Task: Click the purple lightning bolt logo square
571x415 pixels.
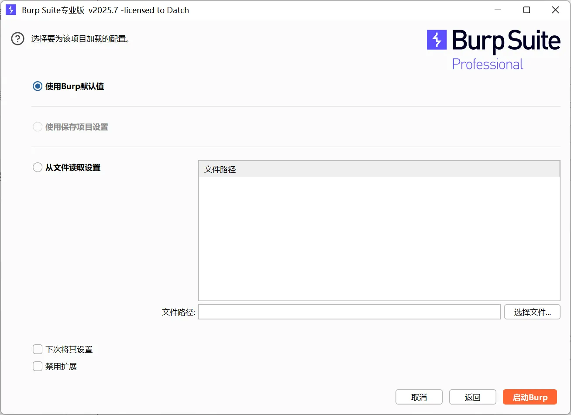Action: (x=437, y=40)
